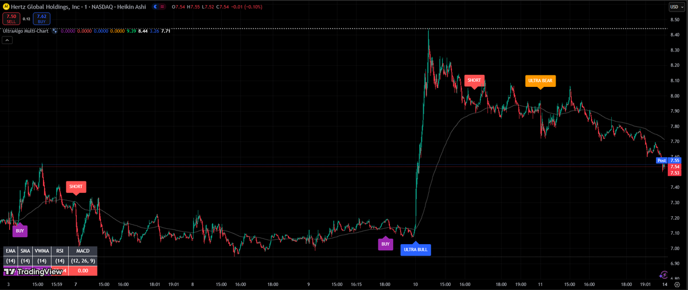
Task: Click the pink data-status icon next to the moon
Action: 161,7
